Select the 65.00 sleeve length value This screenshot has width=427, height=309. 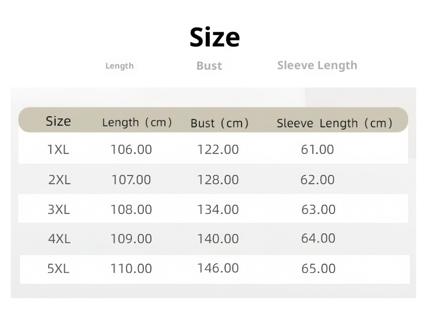pyautogui.click(x=318, y=268)
